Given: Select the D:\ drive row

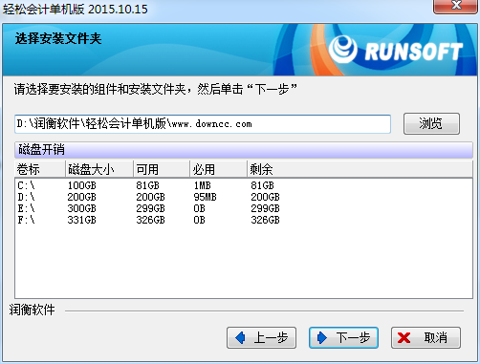Looking at the screenshot, I should [x=244, y=197].
